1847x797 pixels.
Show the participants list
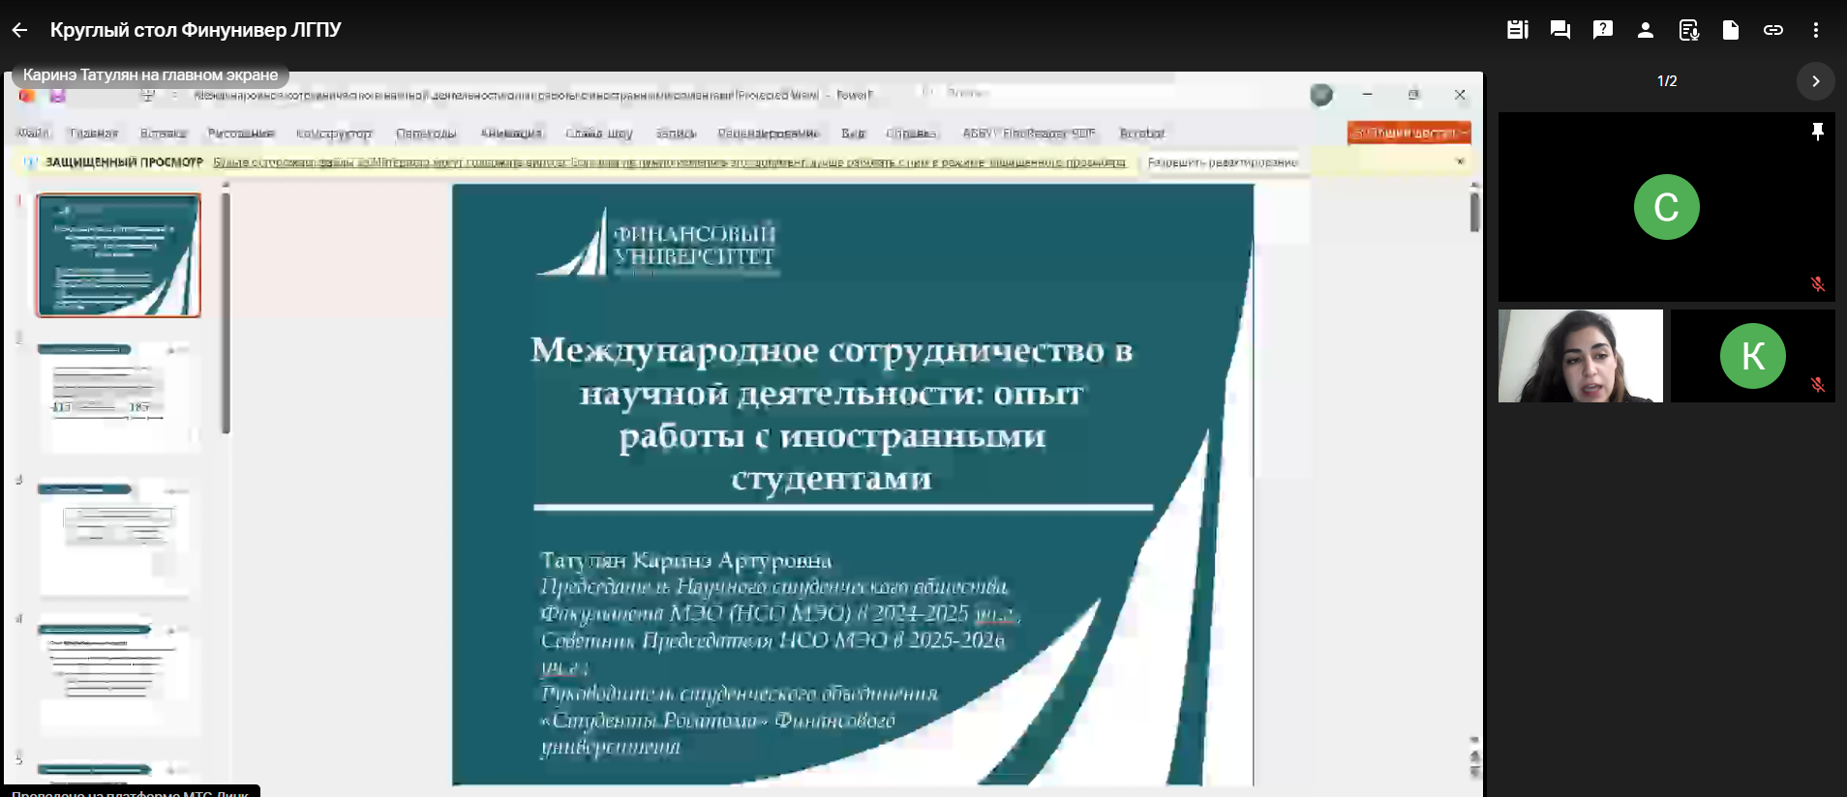click(x=1645, y=30)
